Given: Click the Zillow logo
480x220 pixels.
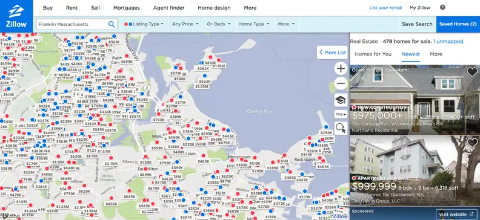Looking at the screenshot, I should (x=16, y=16).
